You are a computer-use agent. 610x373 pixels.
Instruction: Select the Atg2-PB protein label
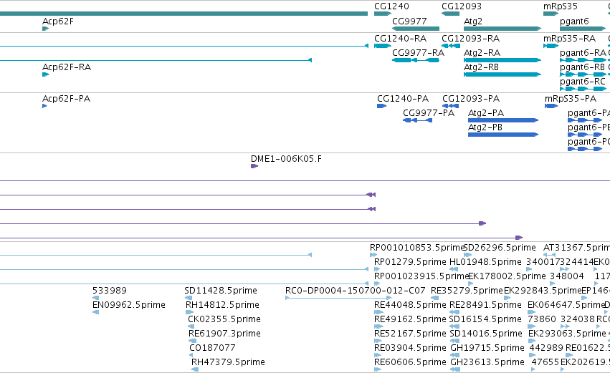tap(485, 127)
